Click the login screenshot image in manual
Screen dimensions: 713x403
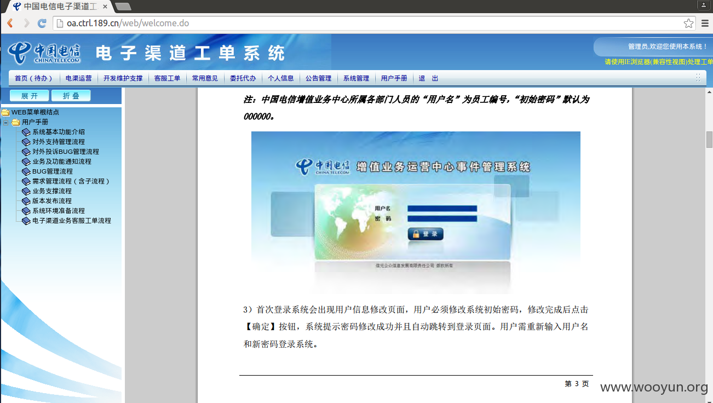(x=416, y=212)
